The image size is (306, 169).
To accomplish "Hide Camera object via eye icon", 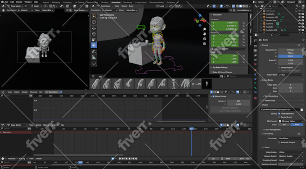I will 299,23.
